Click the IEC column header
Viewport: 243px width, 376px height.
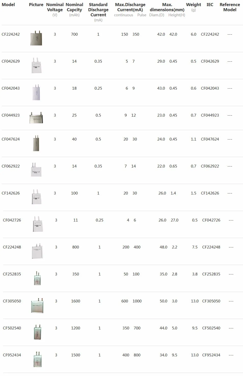pos(210,5)
